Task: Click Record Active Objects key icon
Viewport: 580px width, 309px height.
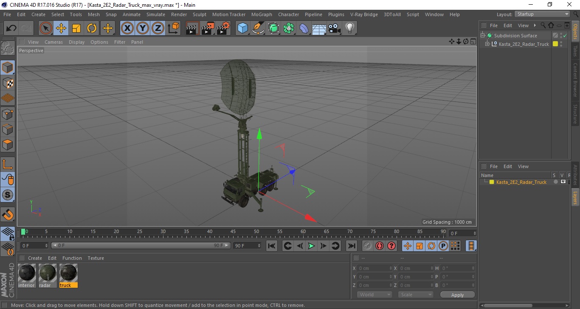Action: (x=368, y=246)
